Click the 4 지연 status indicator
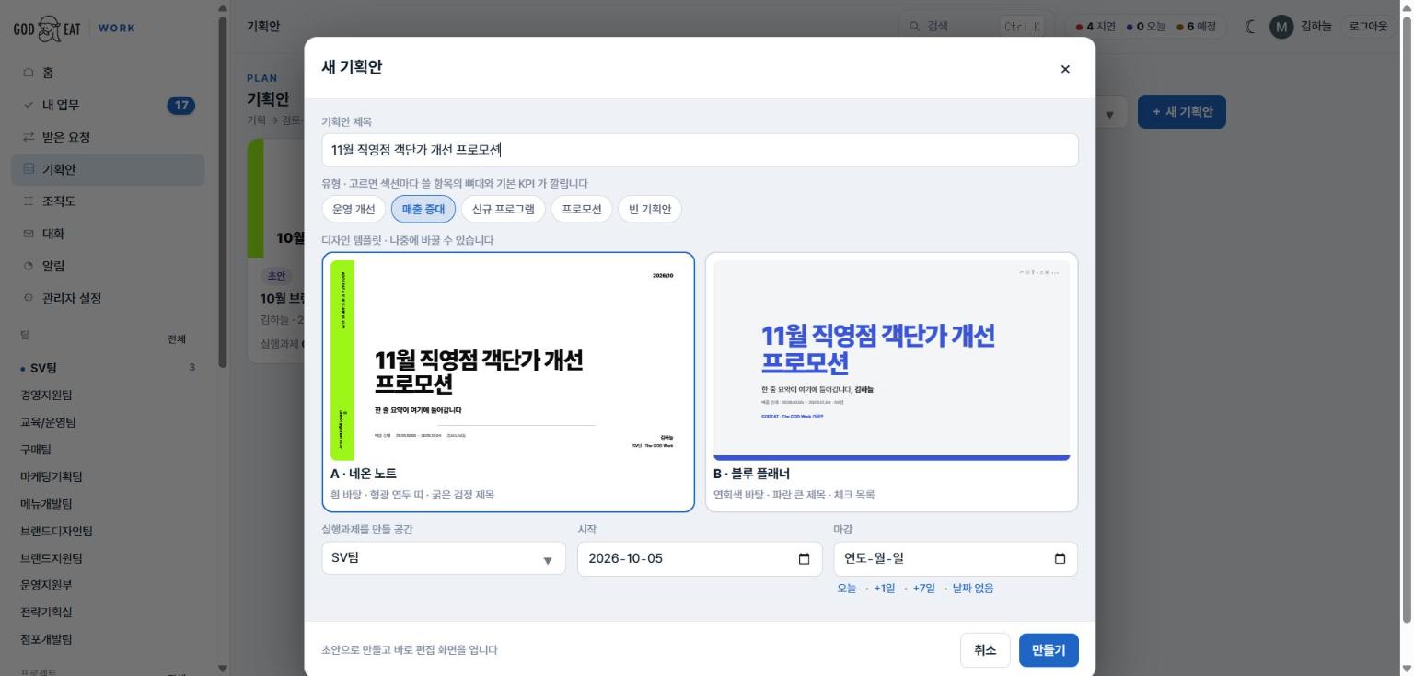The height and width of the screenshot is (676, 1414). tap(1095, 27)
